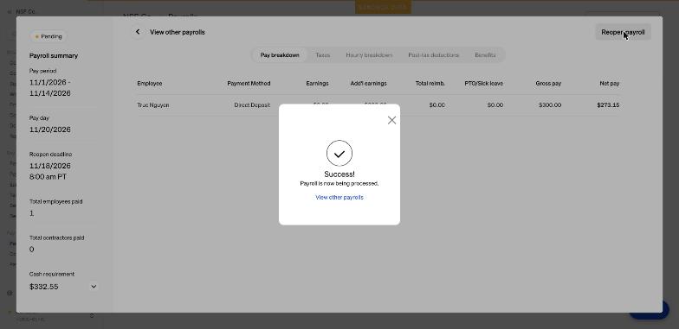Click the $332.55 cash requirement amount

point(43,287)
